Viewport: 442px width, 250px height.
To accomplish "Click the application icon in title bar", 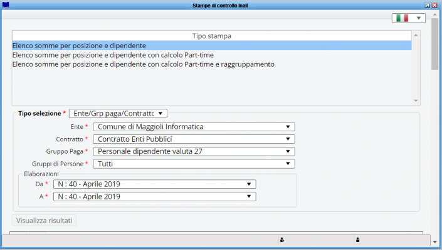I will pos(6,5).
